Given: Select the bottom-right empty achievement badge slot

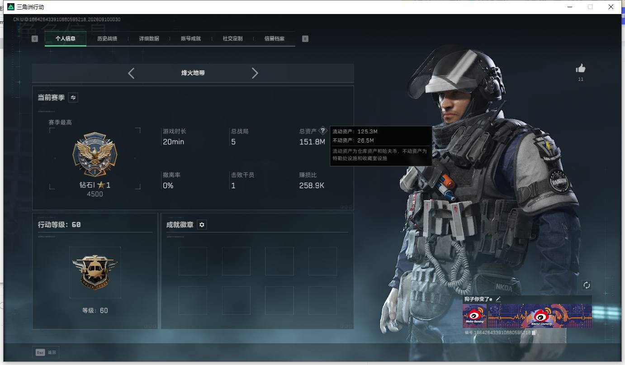Looking at the screenshot, I should (x=323, y=300).
